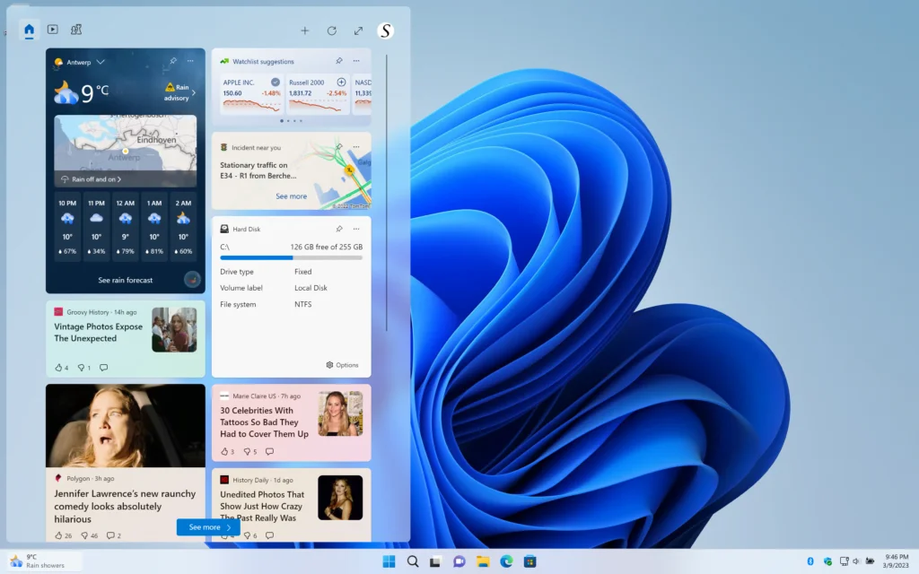Open the Russell 2000 stock card
This screenshot has height=574, width=919.
(319, 94)
